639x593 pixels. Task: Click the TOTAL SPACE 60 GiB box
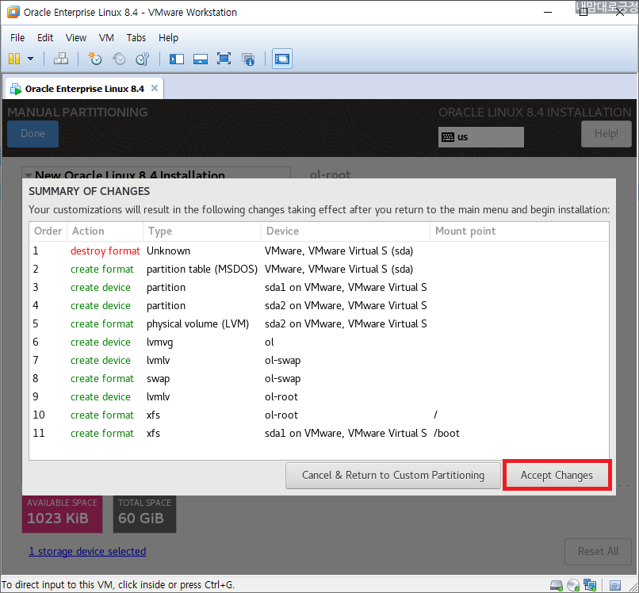(144, 514)
